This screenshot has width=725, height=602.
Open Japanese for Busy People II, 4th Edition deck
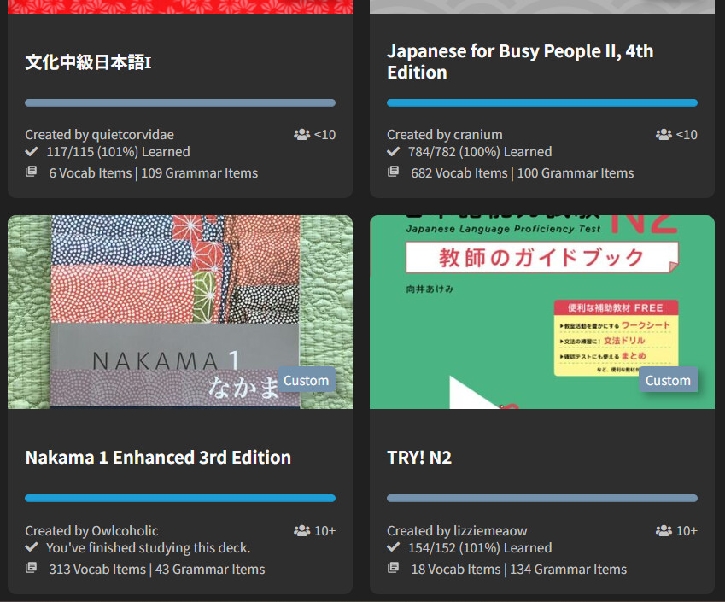point(520,61)
